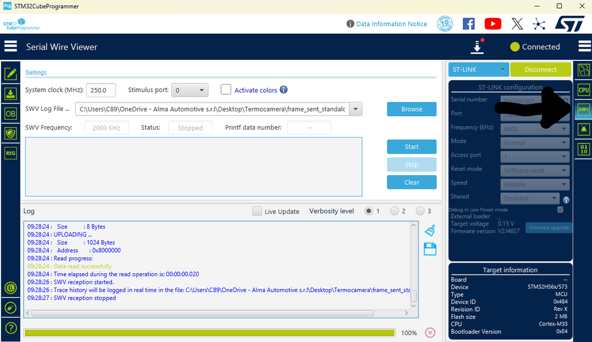This screenshot has width=592, height=342.
Task: Enable the Activate colors checkbox
Action: coord(226,90)
